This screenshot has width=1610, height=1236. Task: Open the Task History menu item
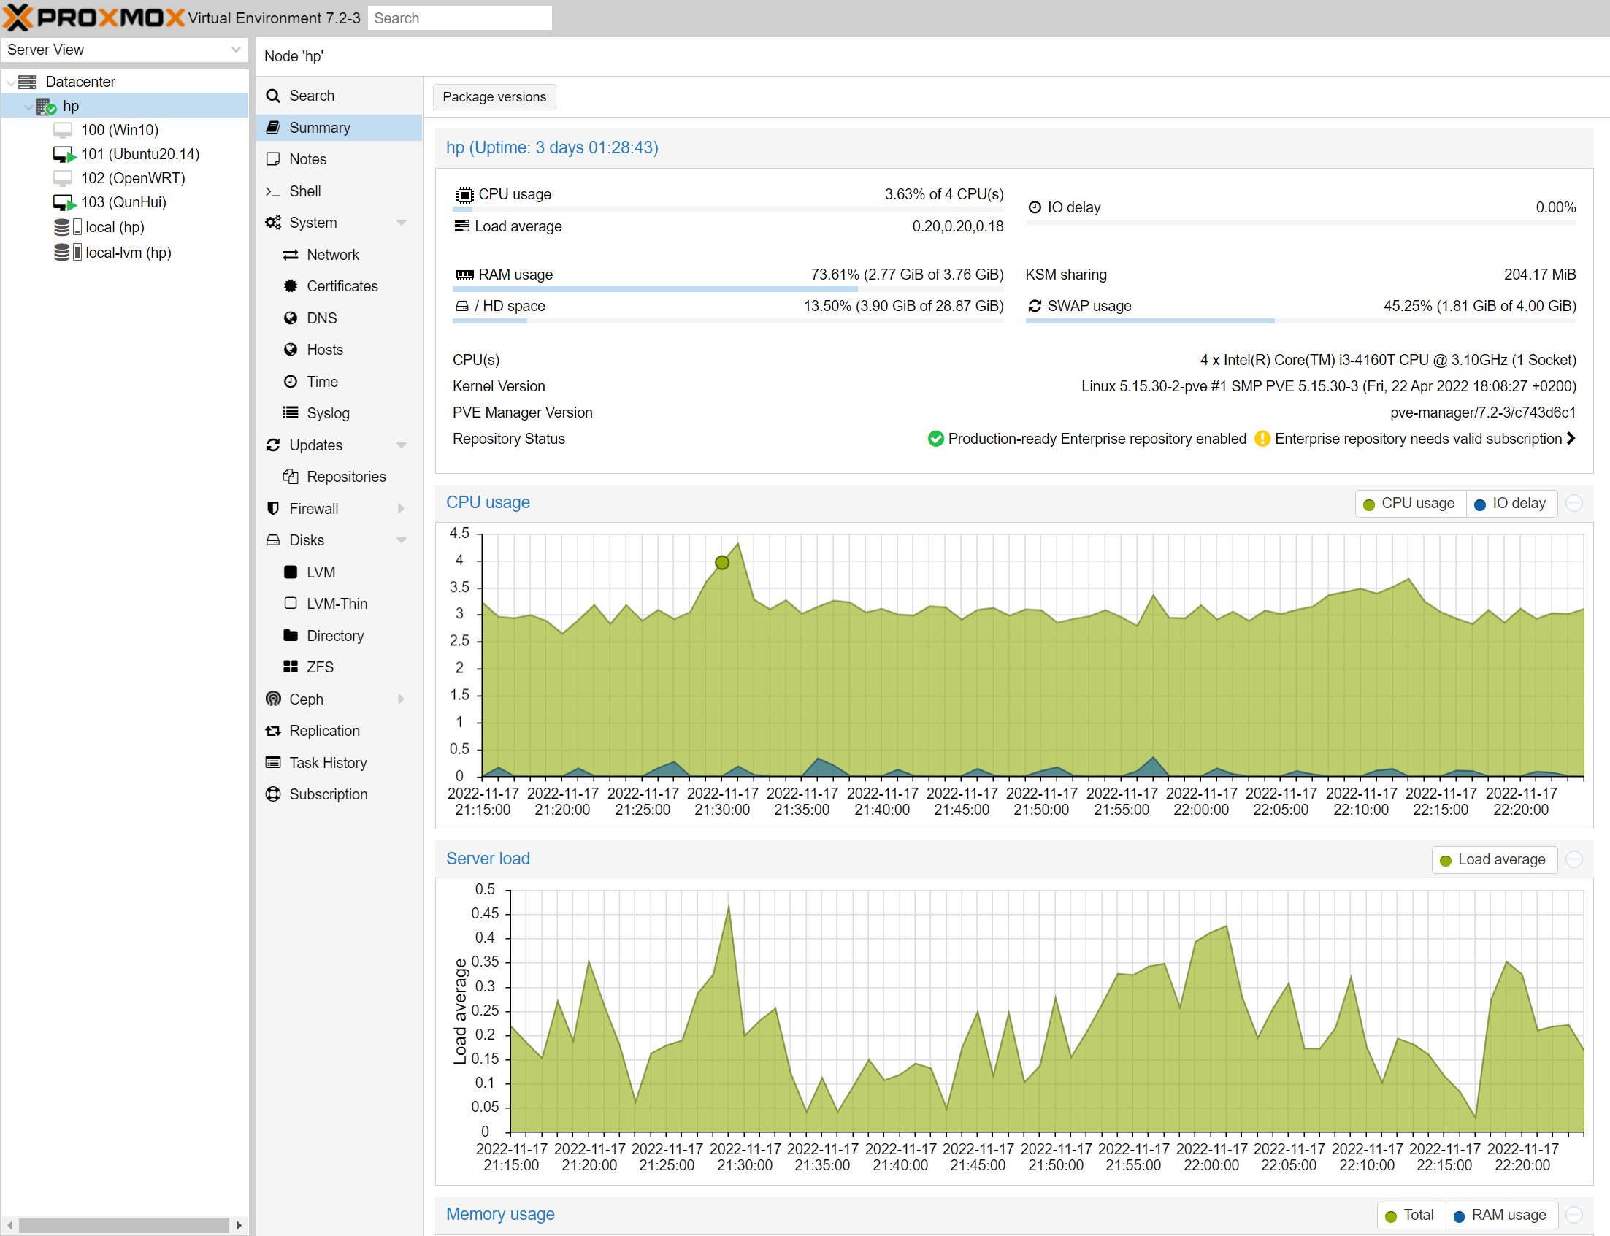pyautogui.click(x=327, y=762)
